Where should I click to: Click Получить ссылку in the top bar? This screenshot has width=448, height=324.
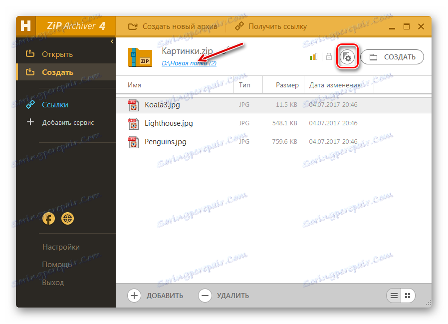click(270, 26)
